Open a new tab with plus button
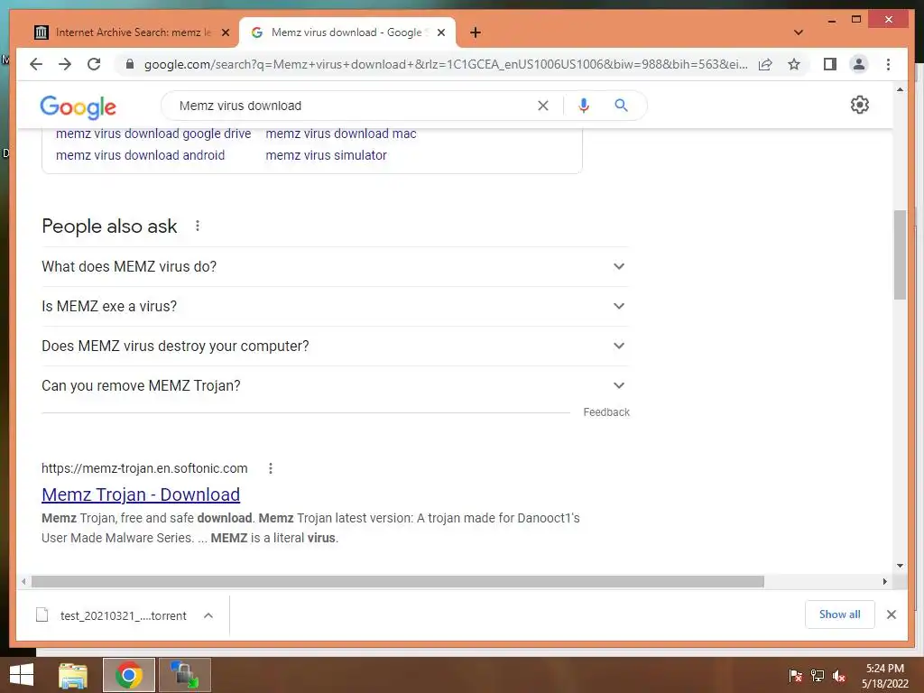This screenshot has width=924, height=693. point(476,32)
